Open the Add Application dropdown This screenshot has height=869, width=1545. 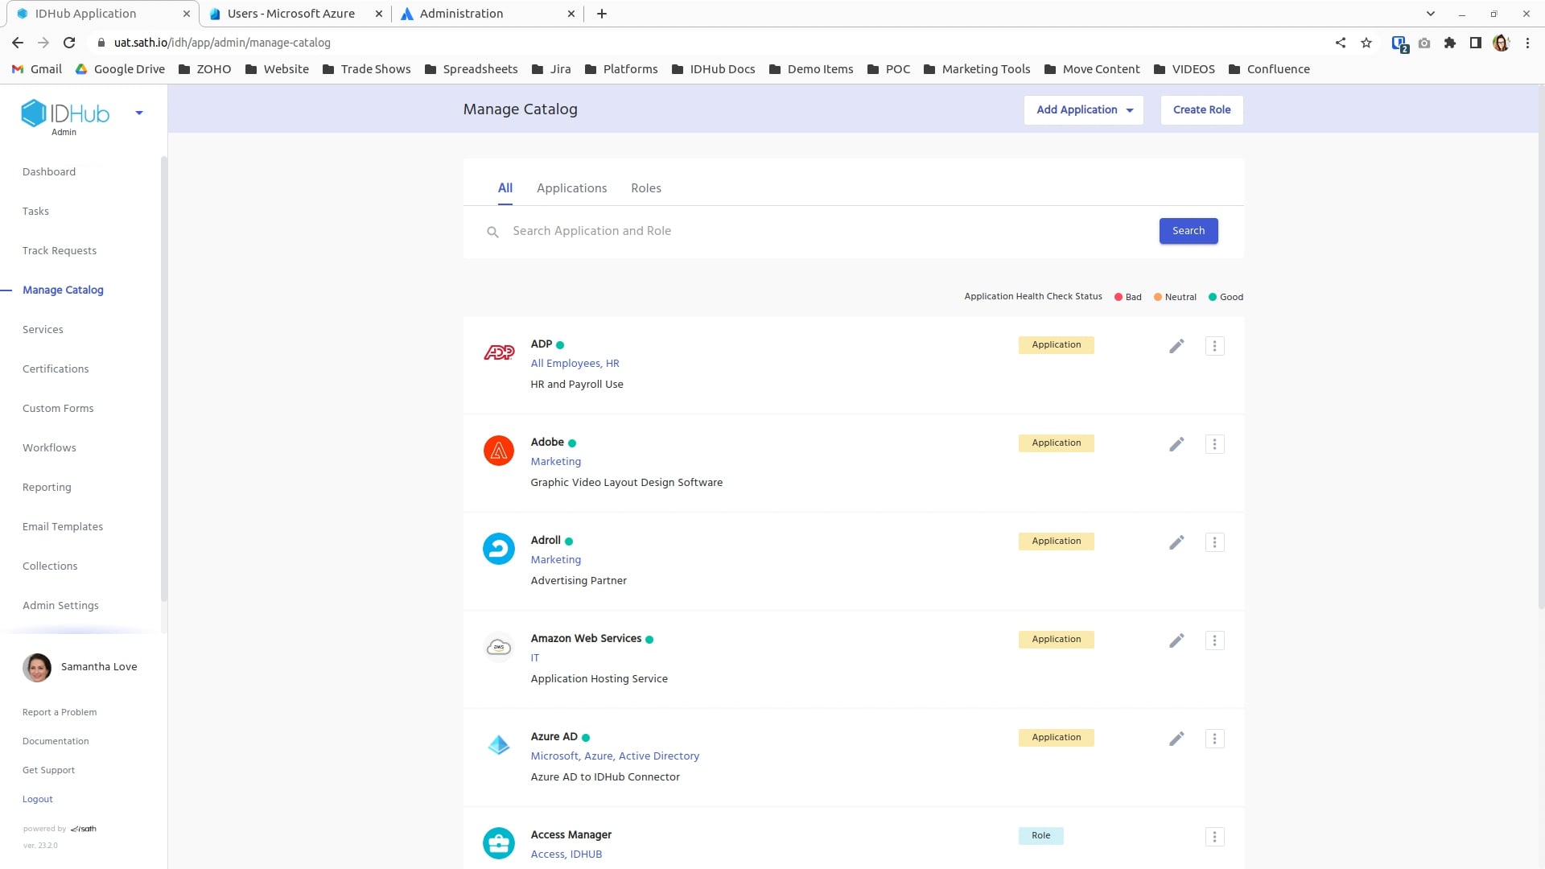pos(1083,110)
